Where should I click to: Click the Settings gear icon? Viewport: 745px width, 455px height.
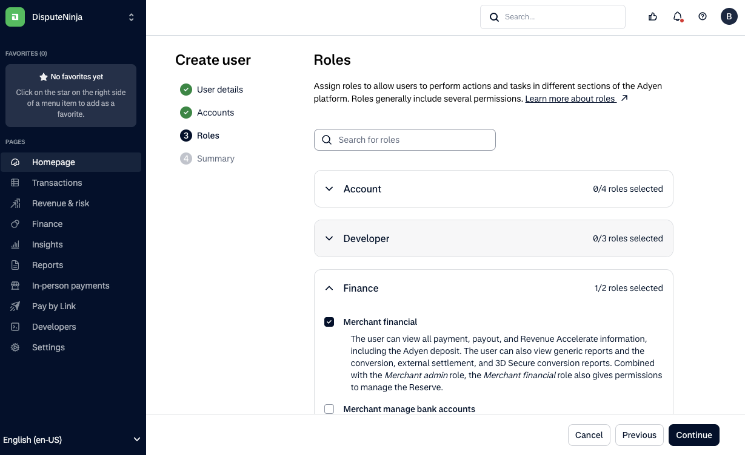pyautogui.click(x=16, y=347)
